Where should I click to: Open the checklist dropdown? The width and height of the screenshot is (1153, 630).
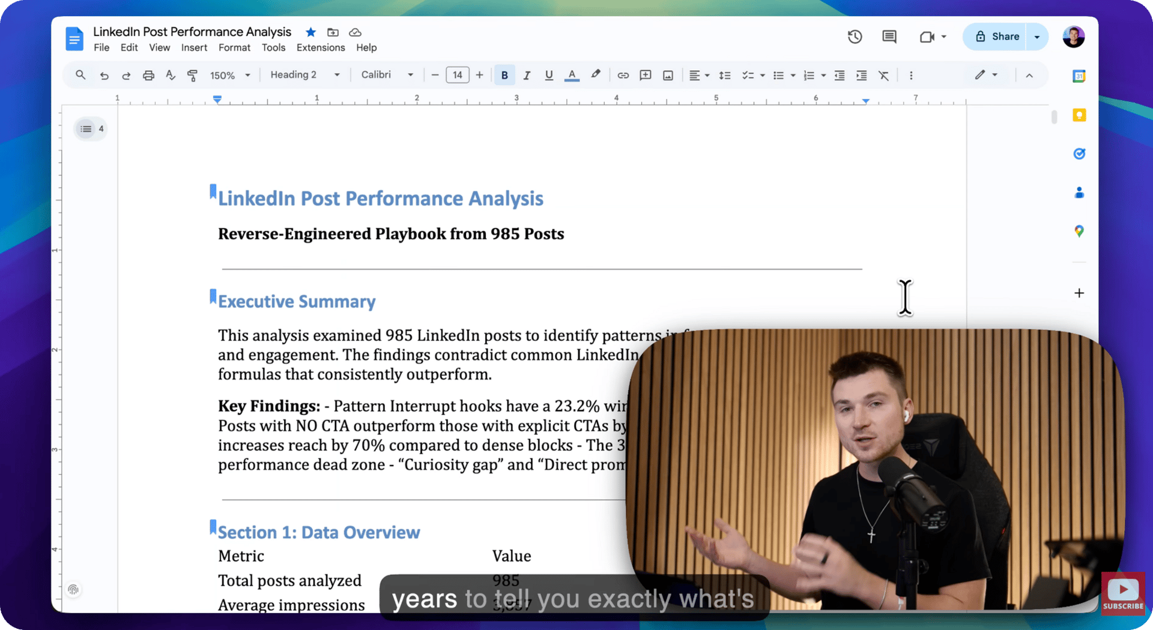(753, 76)
